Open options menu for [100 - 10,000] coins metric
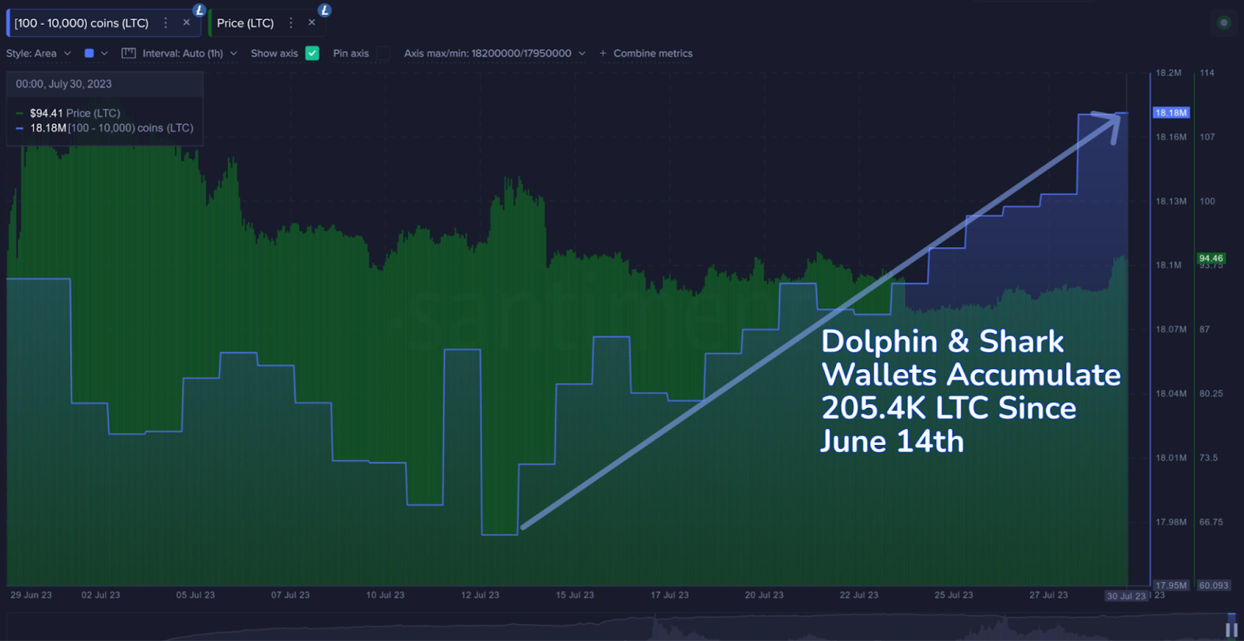This screenshot has height=641, width=1244. tap(166, 23)
